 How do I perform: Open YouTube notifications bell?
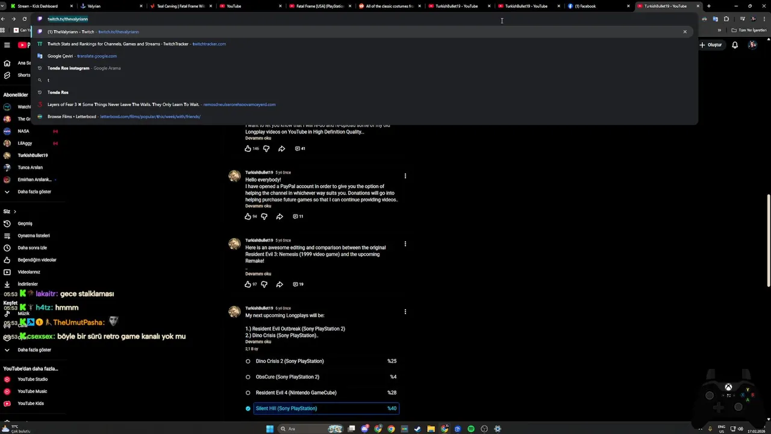pyautogui.click(x=735, y=45)
